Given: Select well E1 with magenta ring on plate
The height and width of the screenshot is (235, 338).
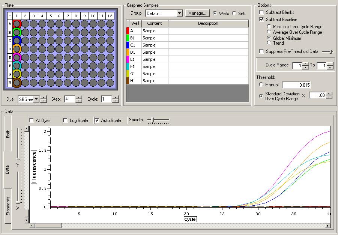Looking at the screenshot, I should pos(17,57).
